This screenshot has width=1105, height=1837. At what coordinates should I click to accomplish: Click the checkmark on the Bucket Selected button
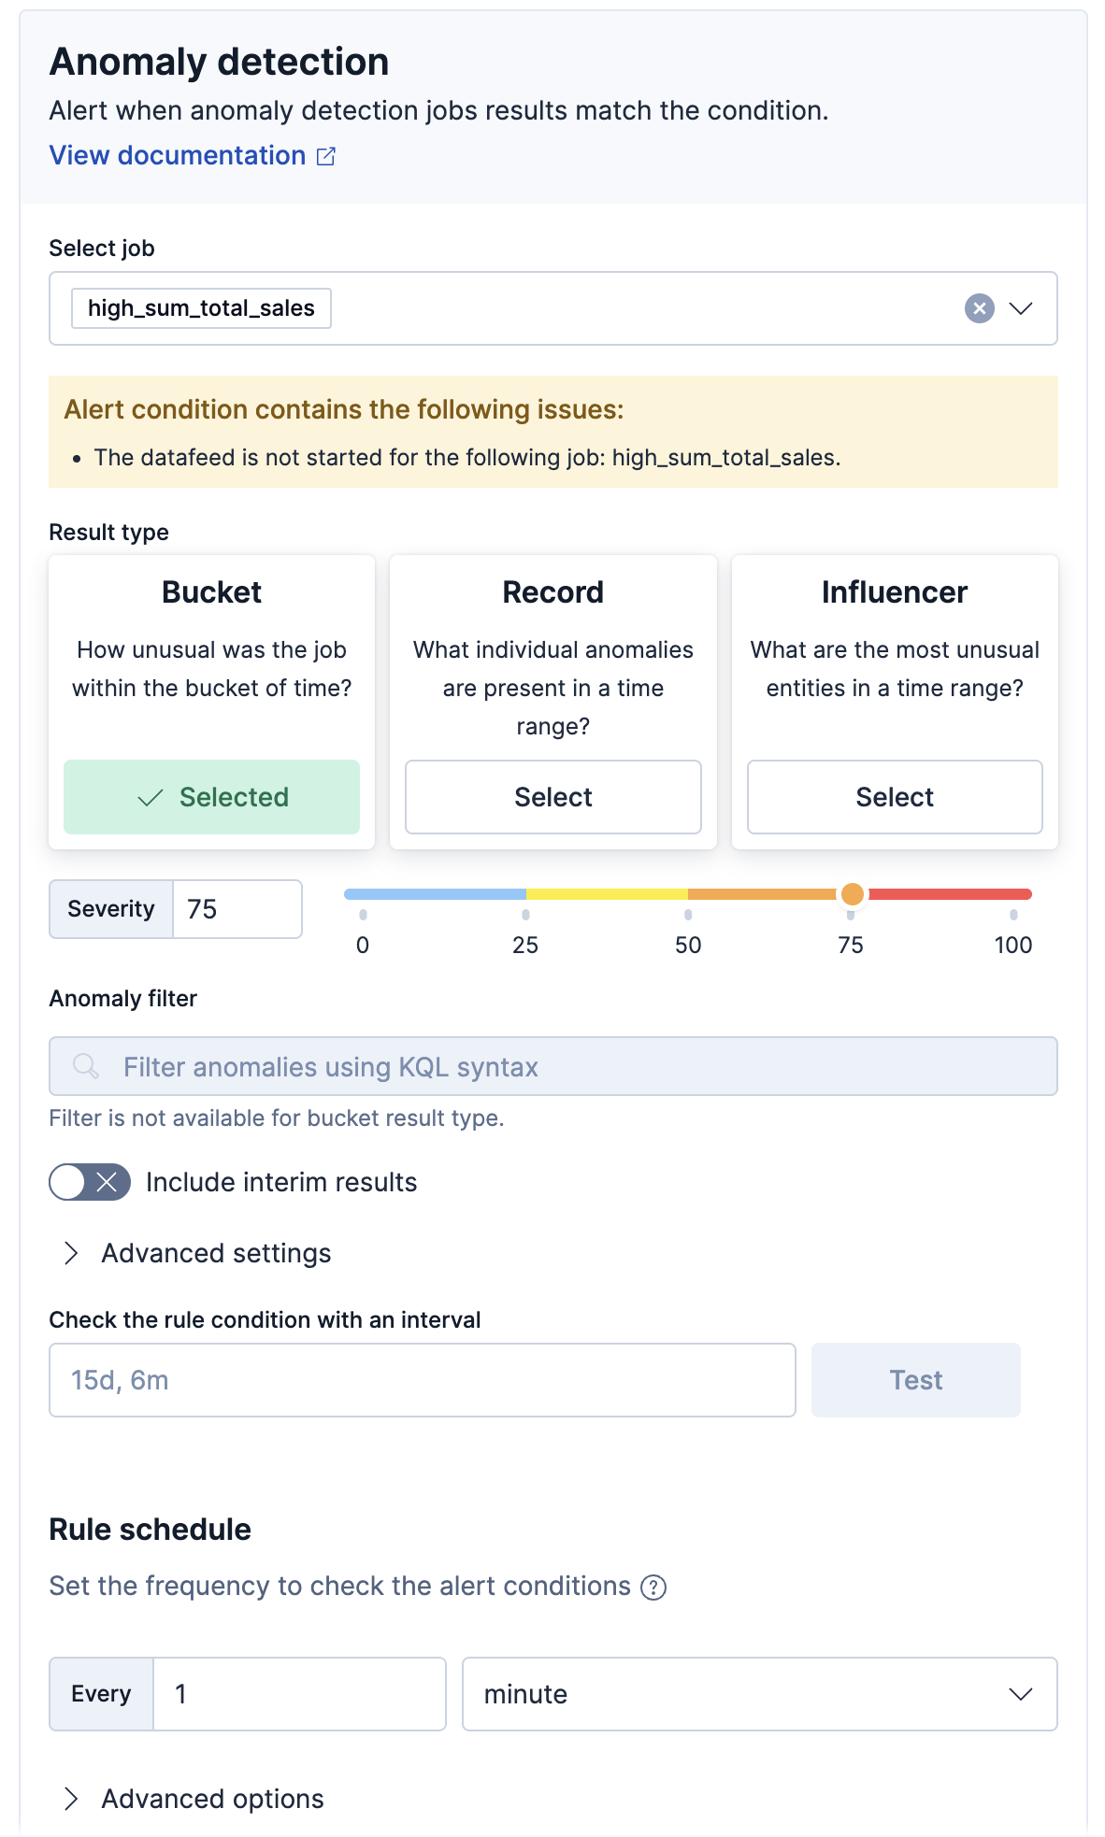pyautogui.click(x=151, y=799)
